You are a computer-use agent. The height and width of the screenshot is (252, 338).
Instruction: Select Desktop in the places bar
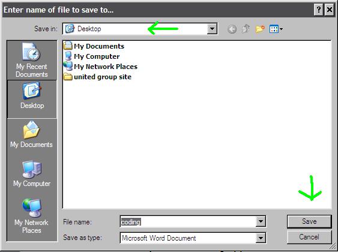click(x=32, y=99)
